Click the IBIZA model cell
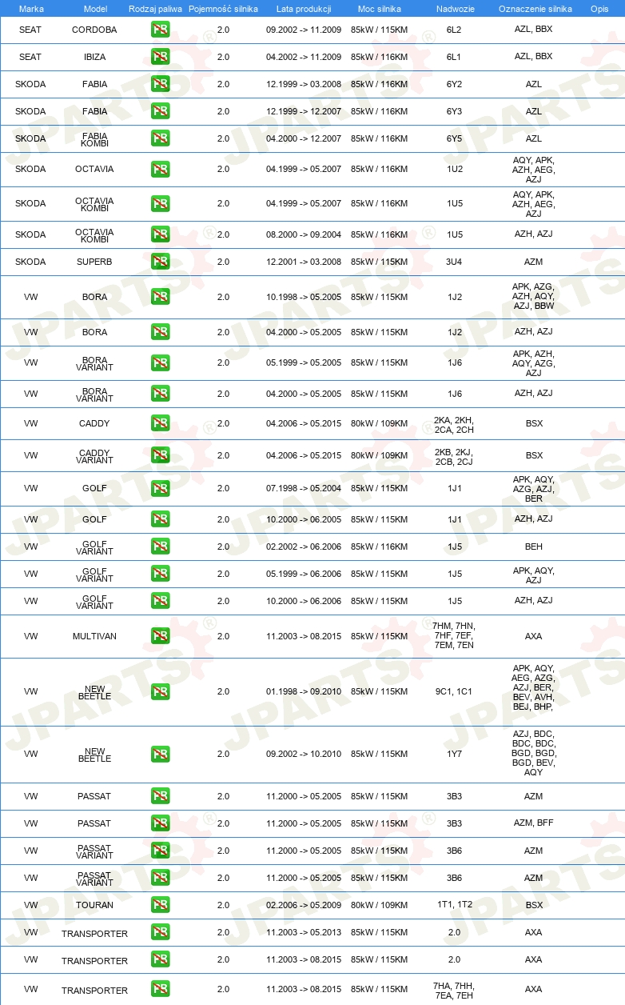The image size is (625, 1005). click(x=94, y=57)
